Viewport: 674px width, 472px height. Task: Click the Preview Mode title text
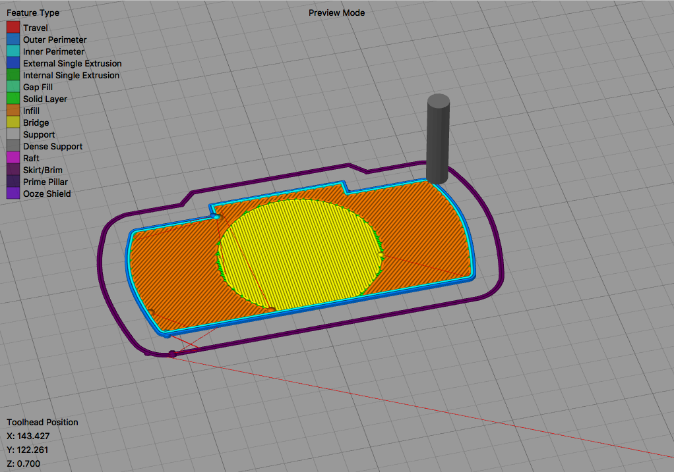pos(336,13)
